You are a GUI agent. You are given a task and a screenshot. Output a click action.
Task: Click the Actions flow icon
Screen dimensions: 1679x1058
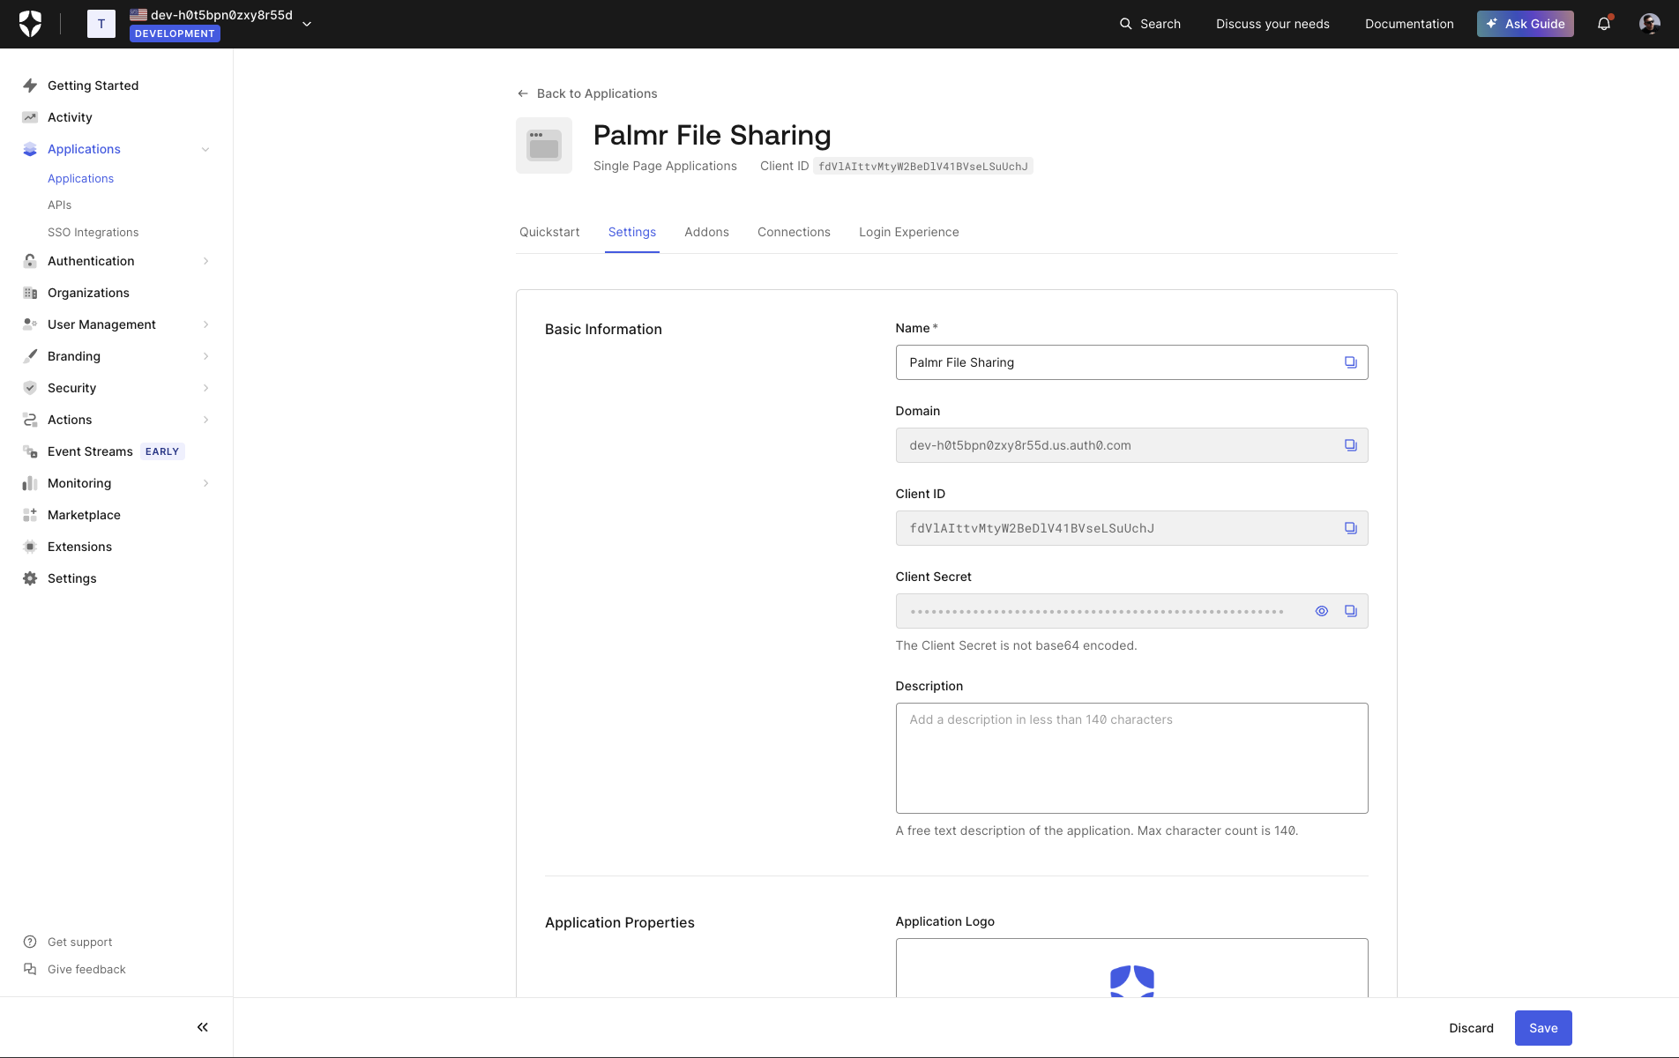click(30, 420)
